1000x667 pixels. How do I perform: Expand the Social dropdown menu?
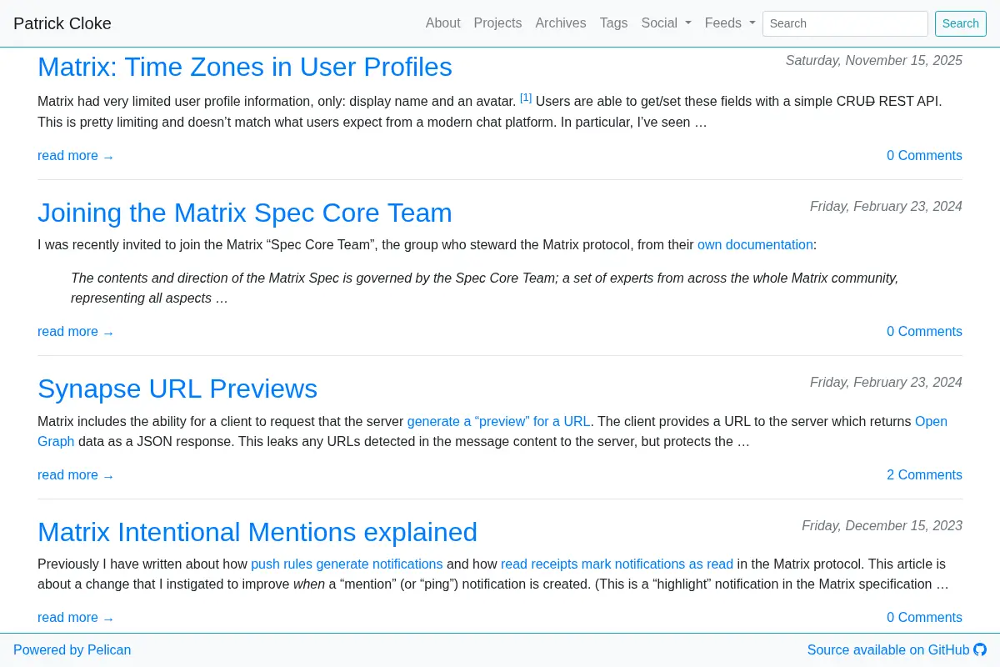pyautogui.click(x=667, y=23)
